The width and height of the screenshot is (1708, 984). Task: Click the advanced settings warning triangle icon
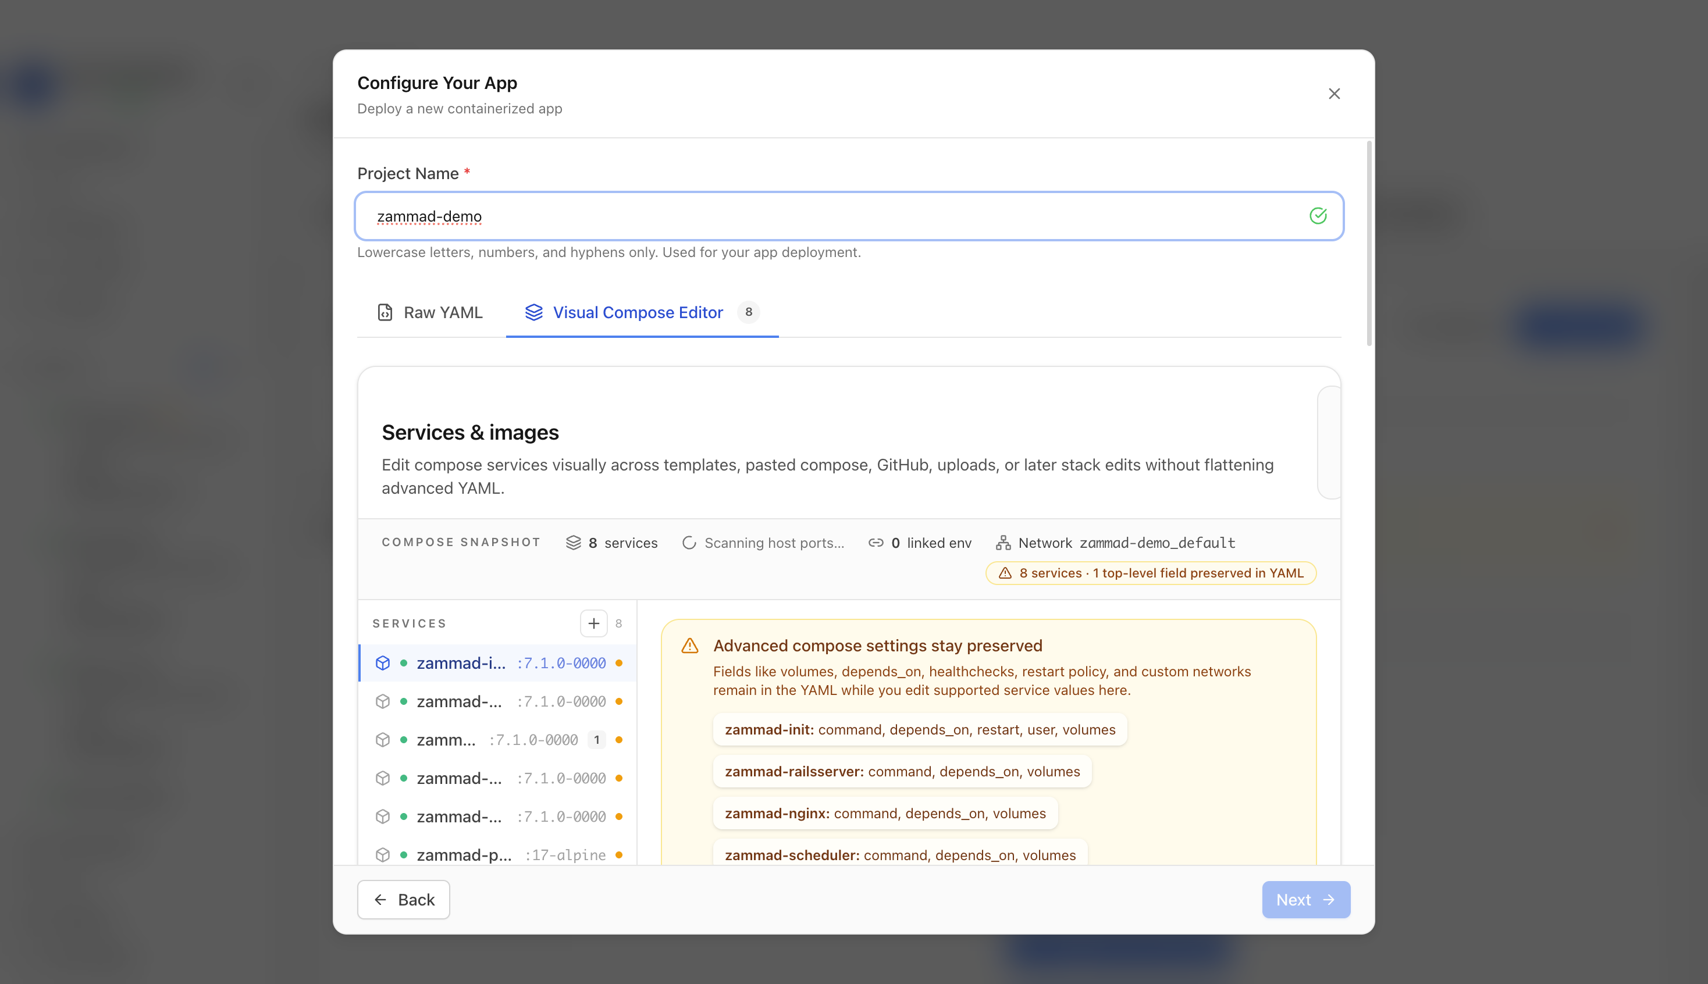689,646
